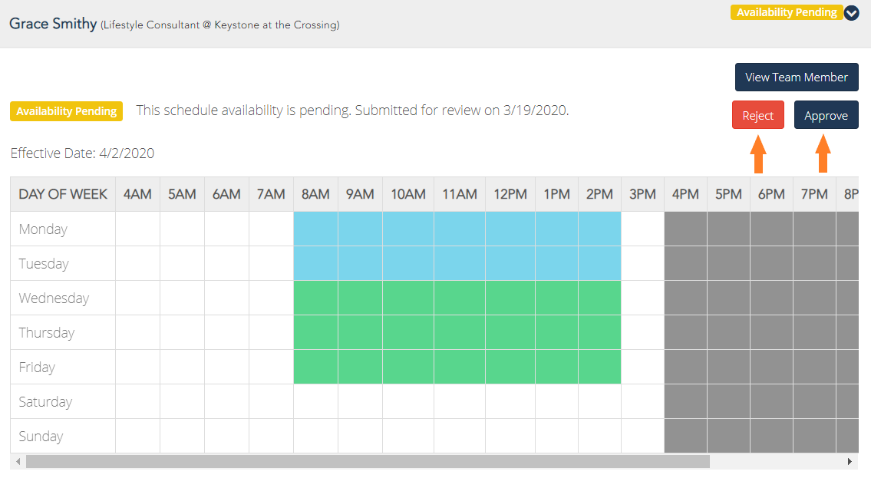This screenshot has width=871, height=478.
Task: Click the Thursday row label
Action: 47,332
